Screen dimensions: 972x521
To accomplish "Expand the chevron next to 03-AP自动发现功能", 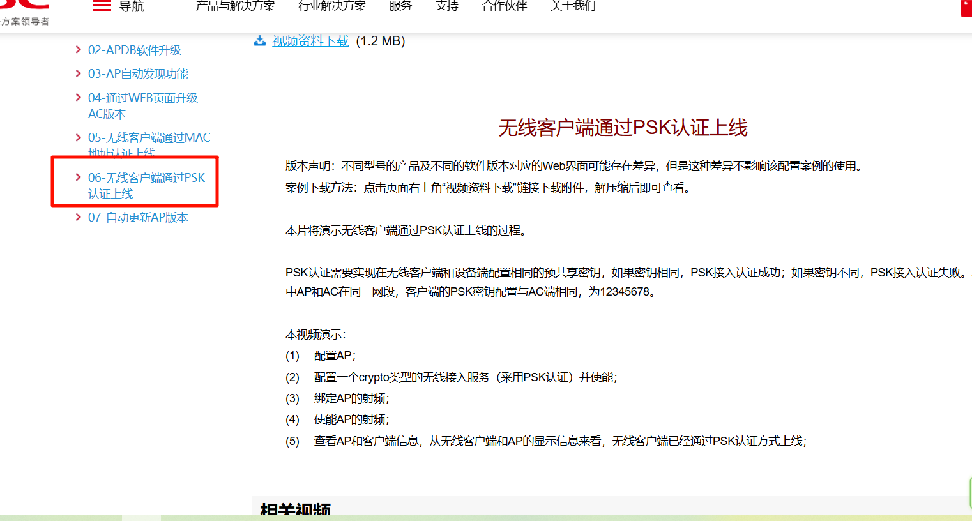I will click(78, 73).
